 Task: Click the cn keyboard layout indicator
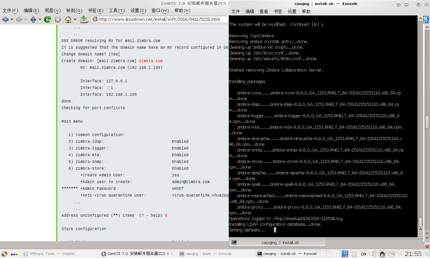pyautogui.click(x=363, y=254)
